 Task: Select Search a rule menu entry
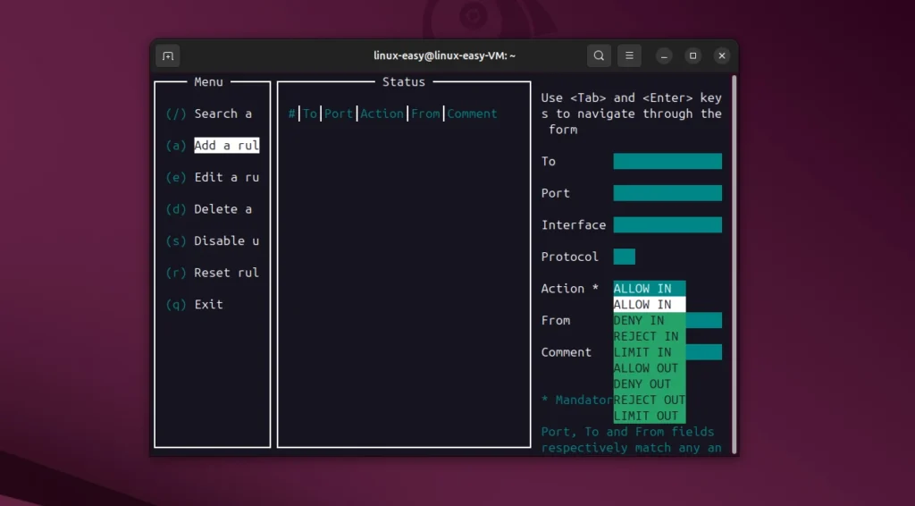222,114
